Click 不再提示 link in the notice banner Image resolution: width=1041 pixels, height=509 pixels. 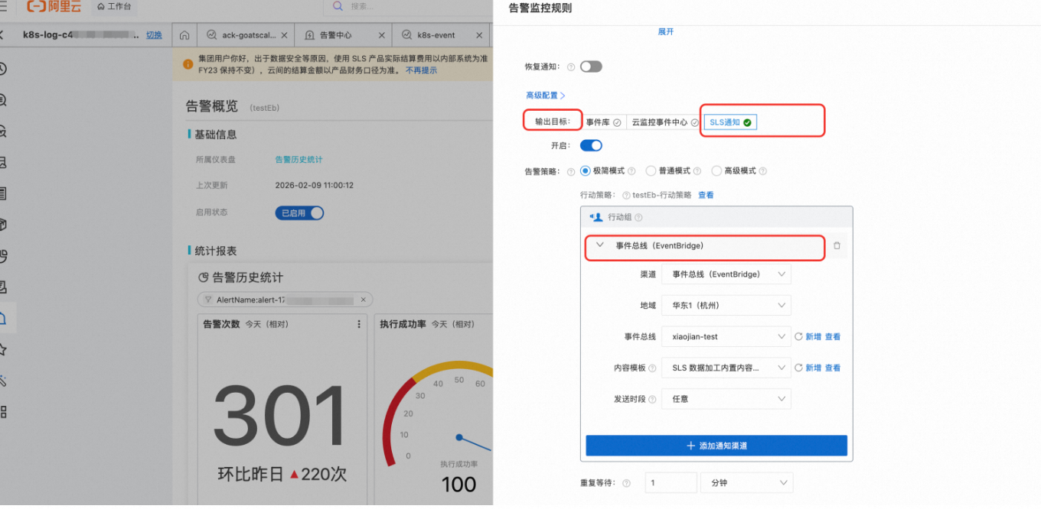coord(421,70)
